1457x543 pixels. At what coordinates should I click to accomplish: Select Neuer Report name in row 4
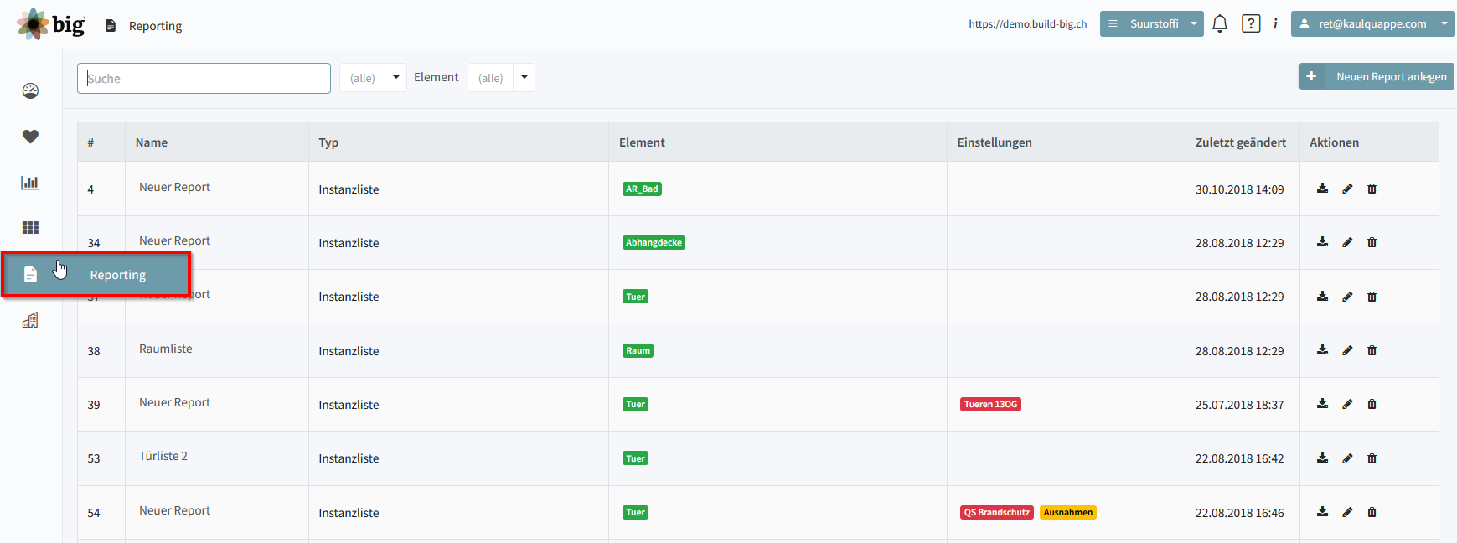(x=174, y=187)
